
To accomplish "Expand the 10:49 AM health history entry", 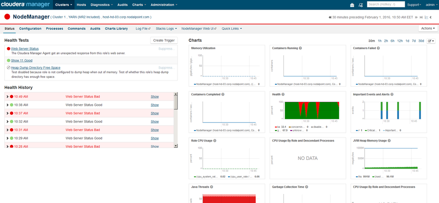I will click(7, 97).
